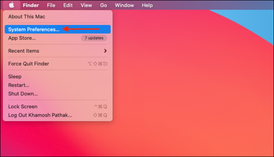Click the 7 updates badge
Viewport: 274px width, 157px height.
94,38
